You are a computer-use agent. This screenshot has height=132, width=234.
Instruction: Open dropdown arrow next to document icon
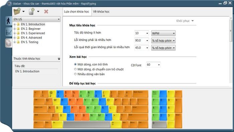38,11
